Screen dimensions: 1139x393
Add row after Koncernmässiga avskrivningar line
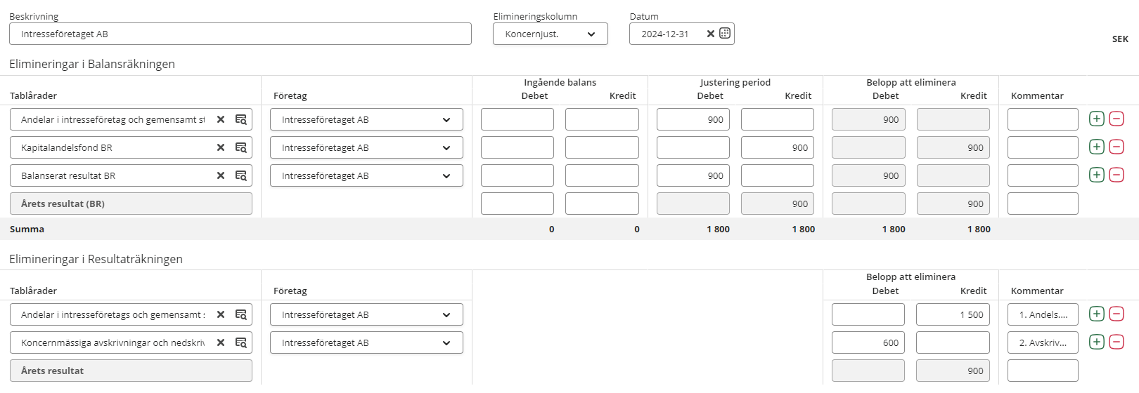1096,342
